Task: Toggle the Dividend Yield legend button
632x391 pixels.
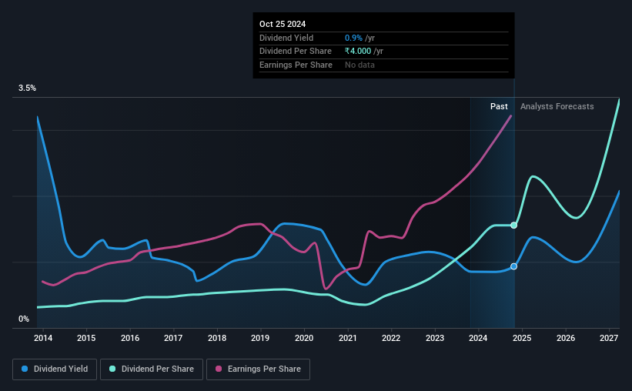Action: [55, 369]
